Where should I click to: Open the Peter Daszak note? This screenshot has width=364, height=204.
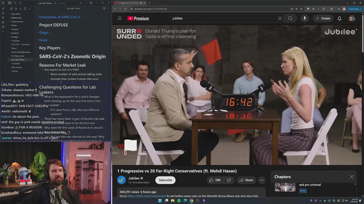click(16, 67)
